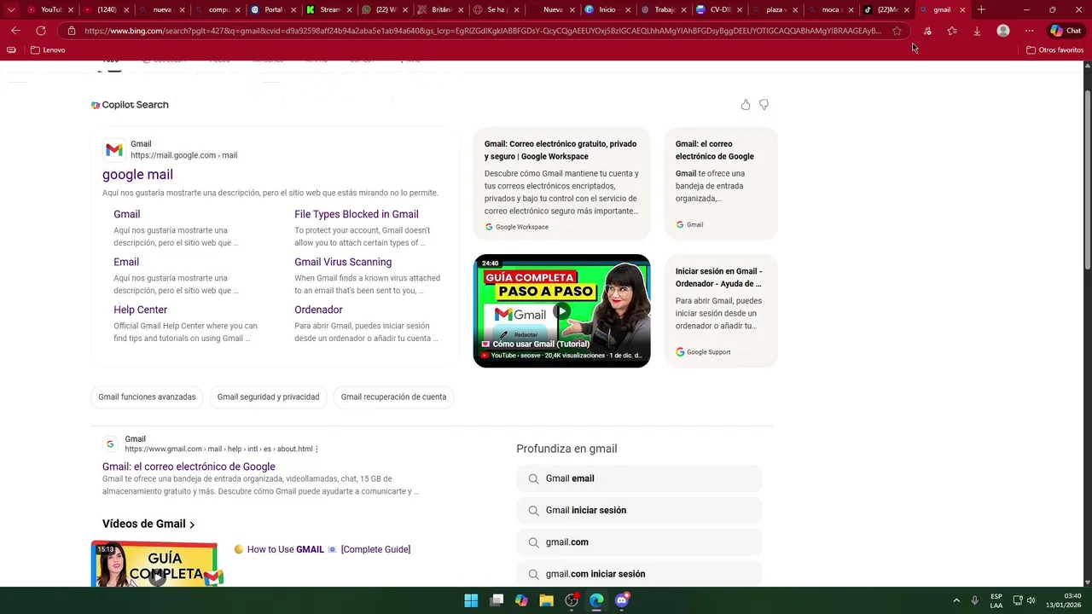Open the Google Workspace Gmail card
This screenshot has height=614, width=1092.
click(x=561, y=183)
